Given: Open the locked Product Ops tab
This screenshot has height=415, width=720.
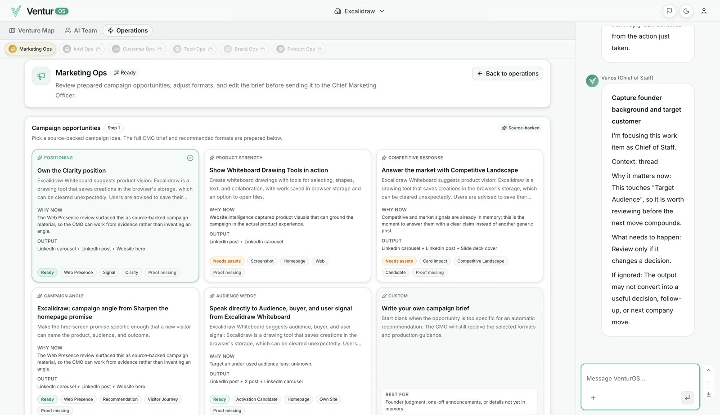Looking at the screenshot, I should (299, 49).
